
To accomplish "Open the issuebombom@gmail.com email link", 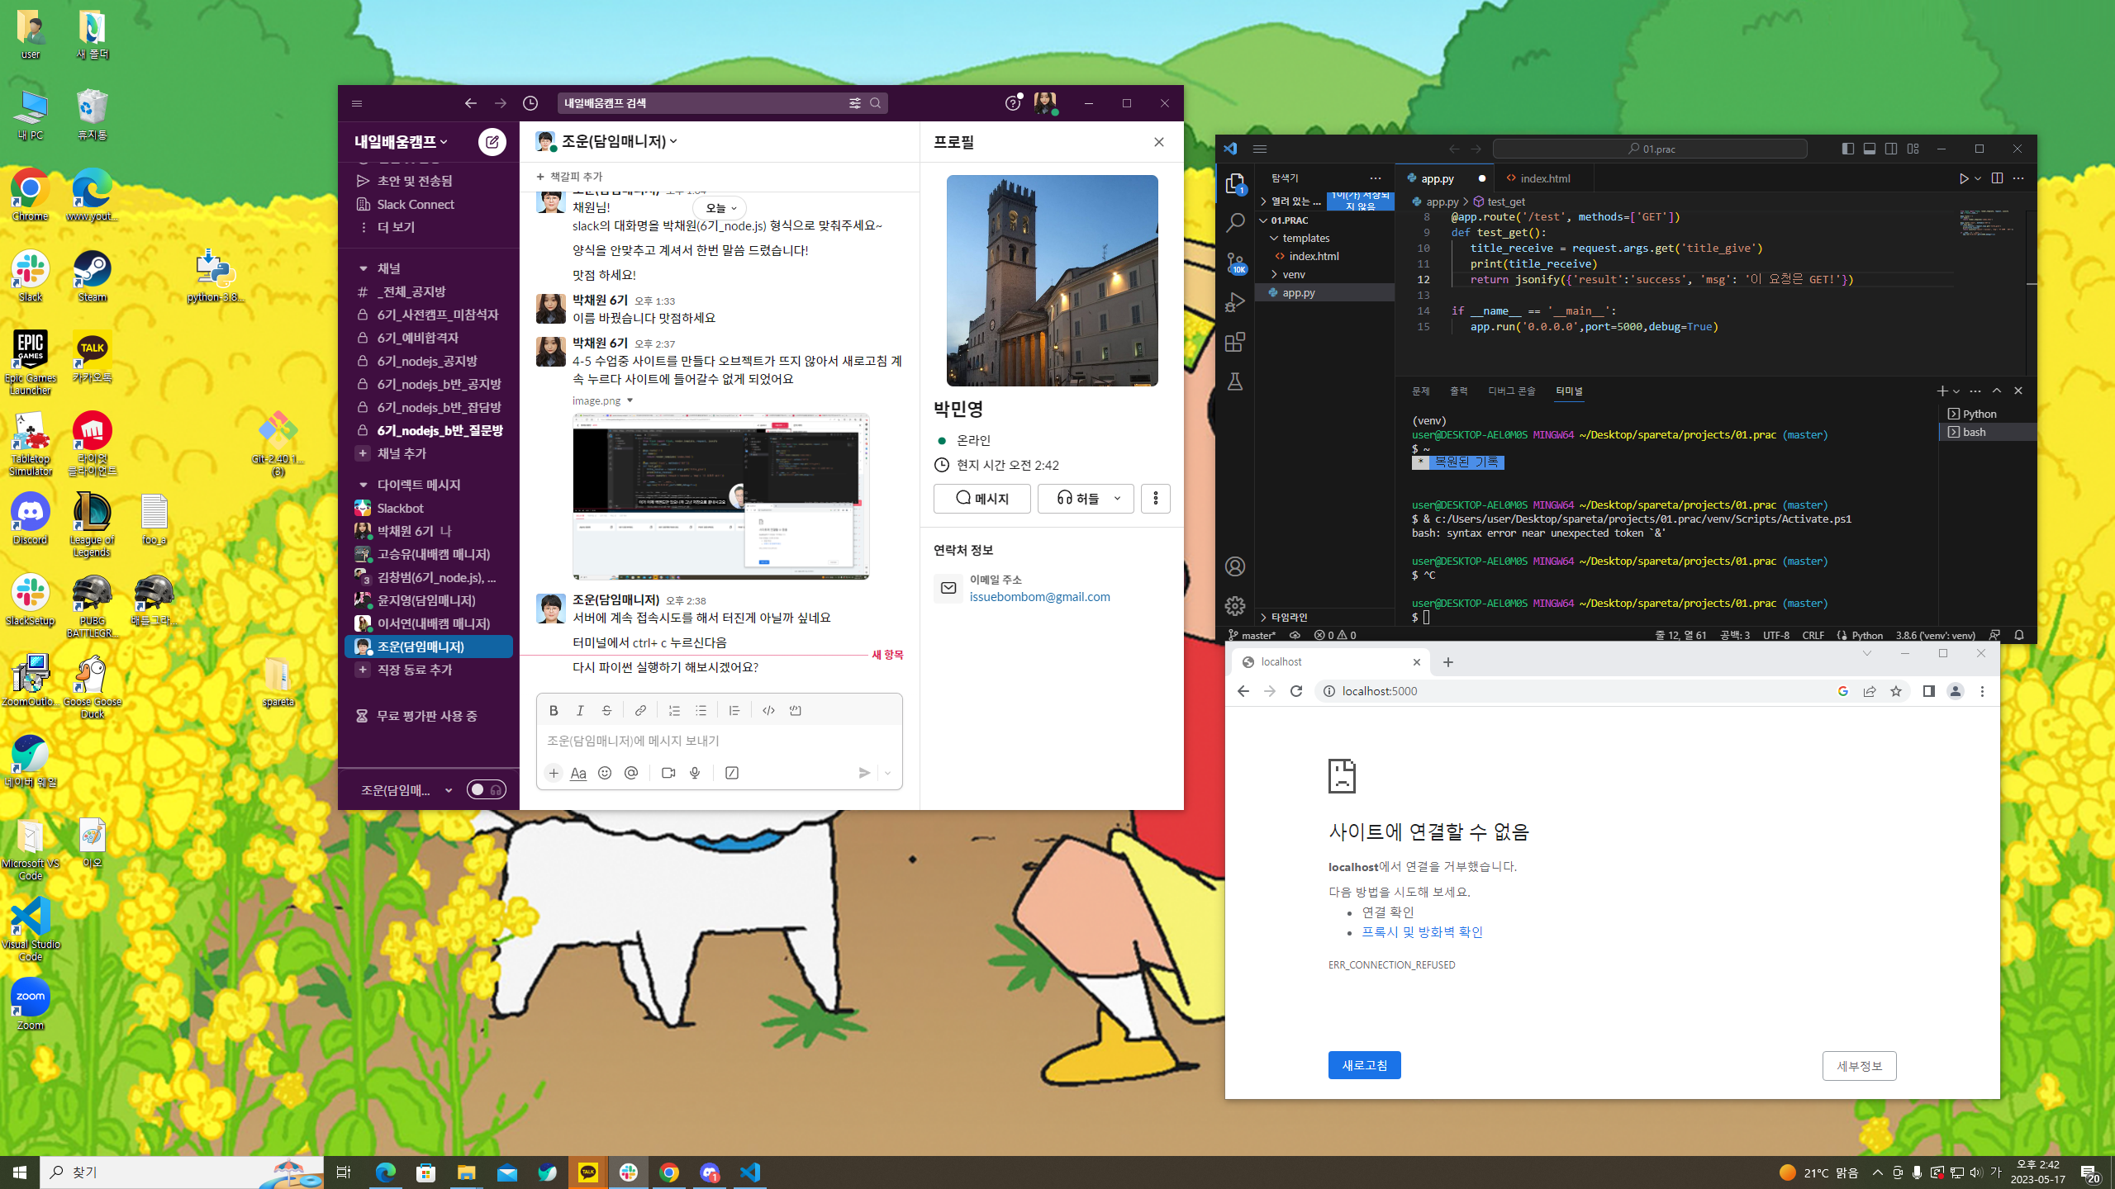I will [1039, 597].
